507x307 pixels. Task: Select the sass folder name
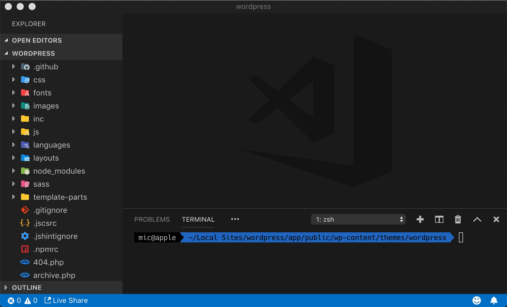(41, 184)
